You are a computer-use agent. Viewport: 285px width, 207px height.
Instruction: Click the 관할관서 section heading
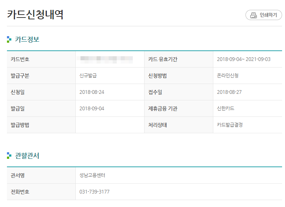[x=27, y=156]
